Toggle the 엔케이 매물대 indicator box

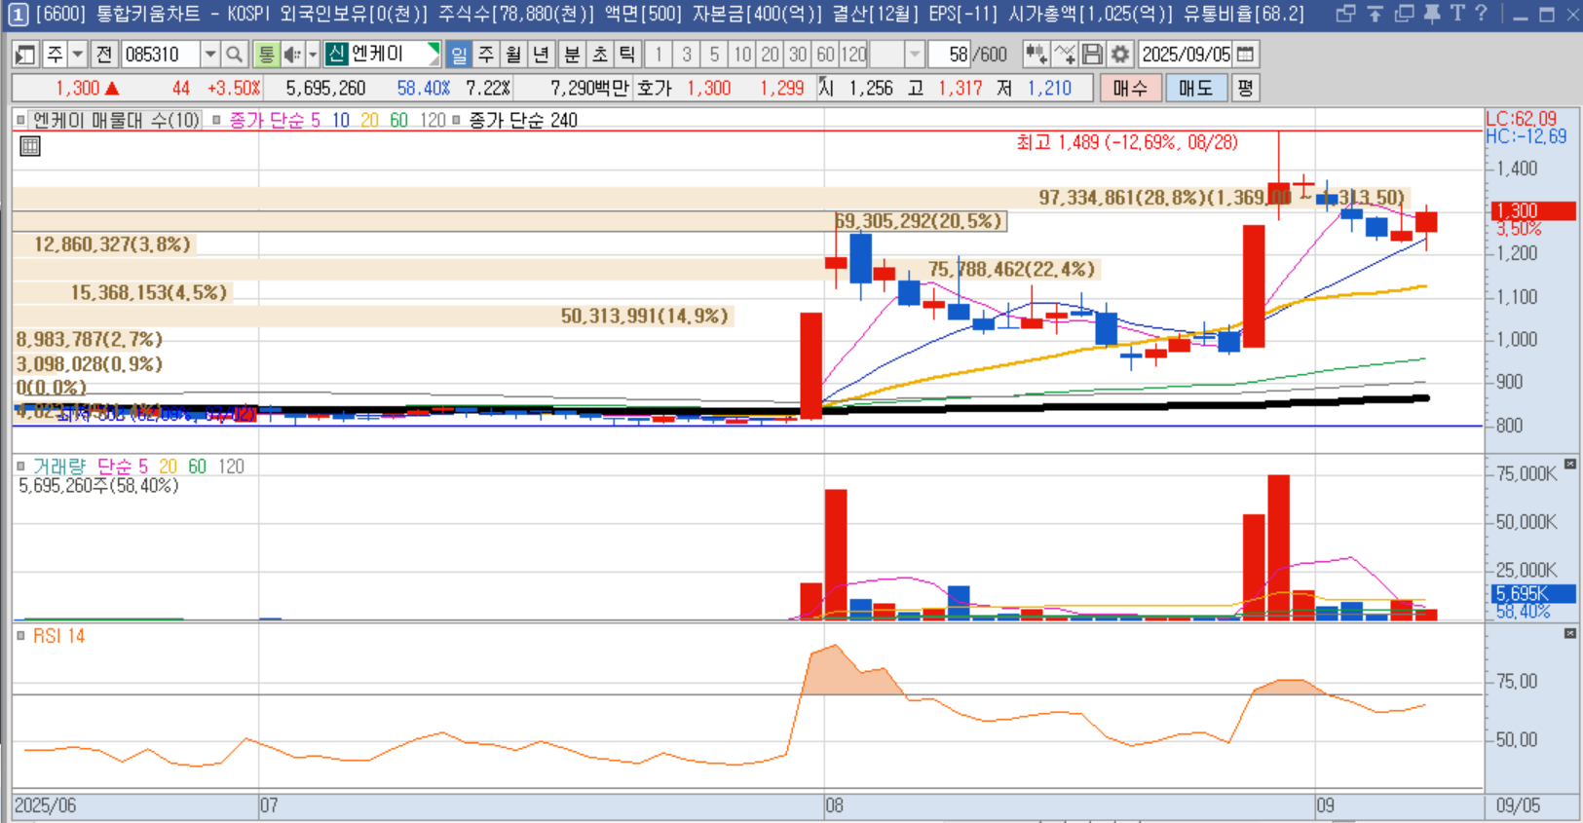[x=20, y=120]
